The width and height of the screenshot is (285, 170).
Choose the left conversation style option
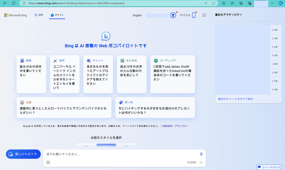[86, 145]
